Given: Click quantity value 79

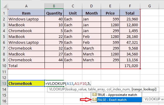Looking at the screenshot, I should pos(54,42).
